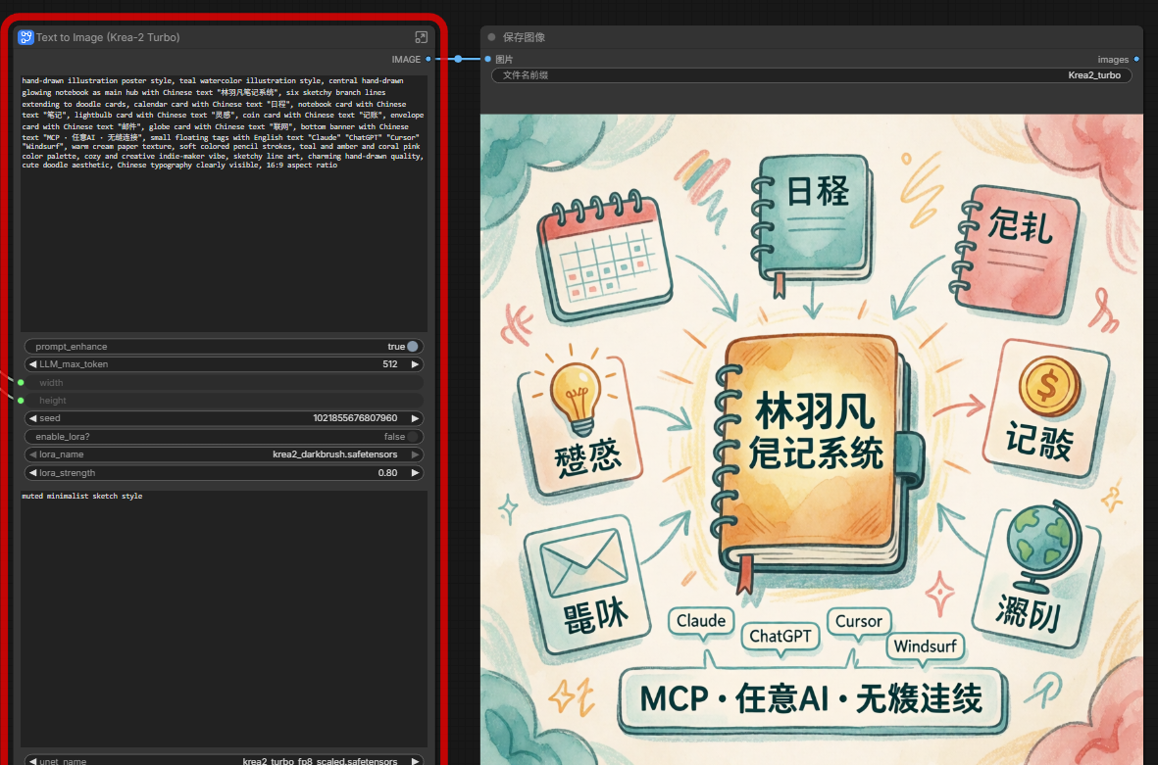The width and height of the screenshot is (1158, 765).
Task: Click the images output dot on save node
Action: pos(1136,59)
